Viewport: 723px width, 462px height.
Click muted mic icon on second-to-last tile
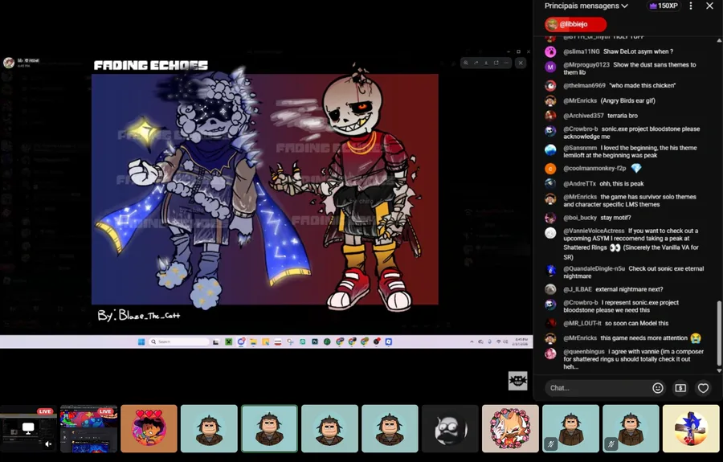tap(611, 444)
